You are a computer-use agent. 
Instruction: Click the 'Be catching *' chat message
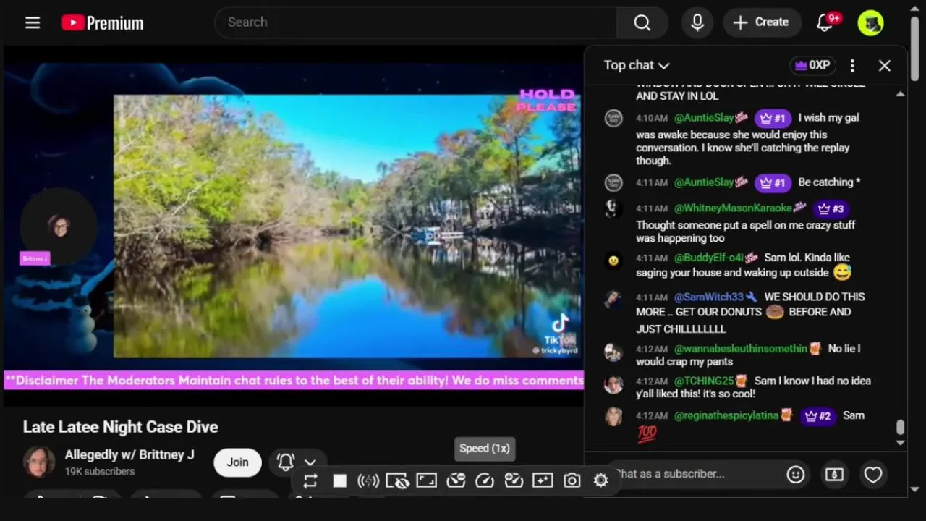(x=829, y=182)
